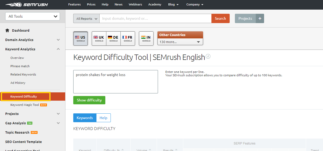Click the info icon beside the page title
This screenshot has height=151, width=323.
[x=208, y=56]
